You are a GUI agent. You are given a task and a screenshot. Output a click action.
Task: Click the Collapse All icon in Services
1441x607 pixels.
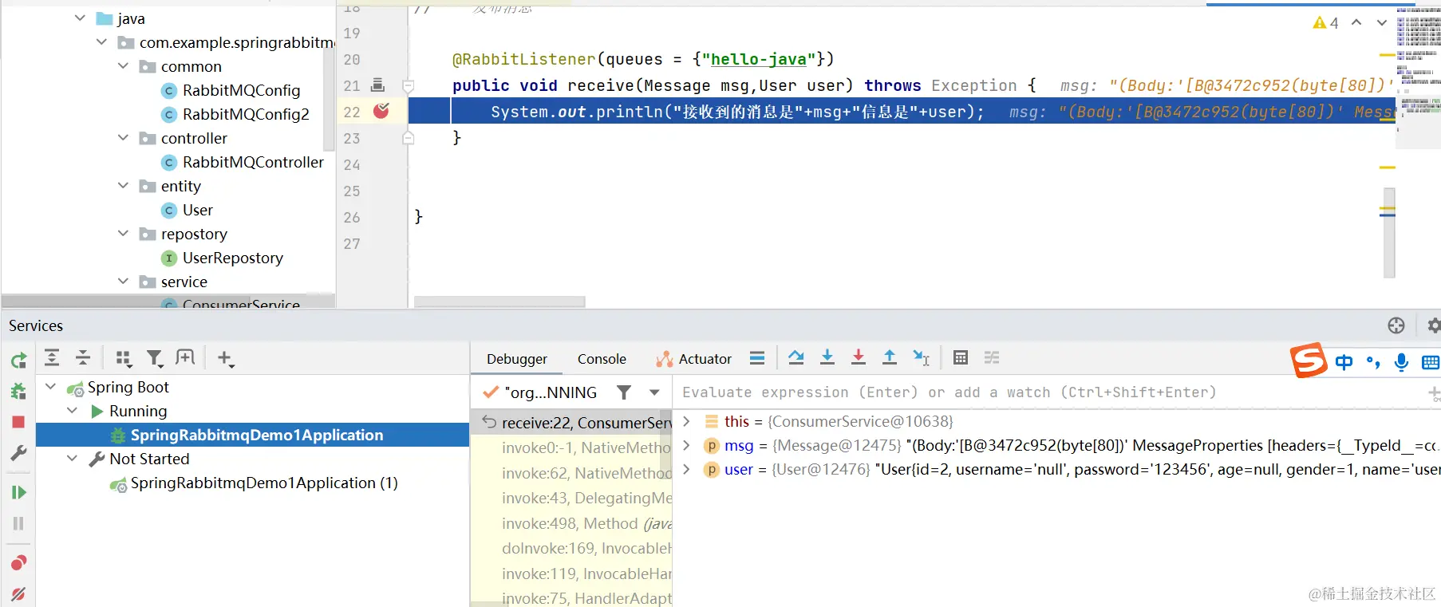click(x=83, y=358)
